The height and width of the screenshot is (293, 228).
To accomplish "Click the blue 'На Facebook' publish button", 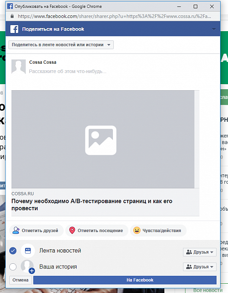I will click(125, 280).
